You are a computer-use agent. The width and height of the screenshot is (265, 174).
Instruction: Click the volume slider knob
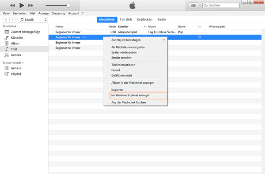(68, 5)
